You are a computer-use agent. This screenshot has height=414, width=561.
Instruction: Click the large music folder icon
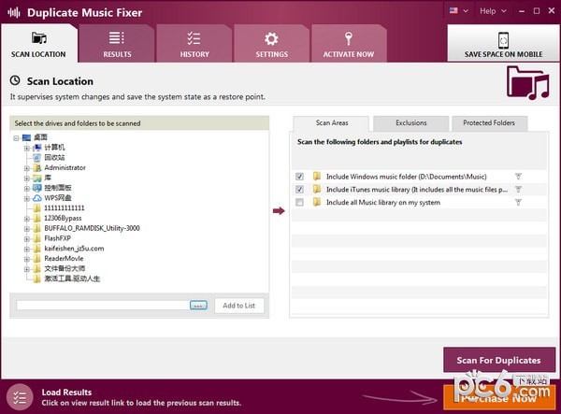click(x=527, y=83)
